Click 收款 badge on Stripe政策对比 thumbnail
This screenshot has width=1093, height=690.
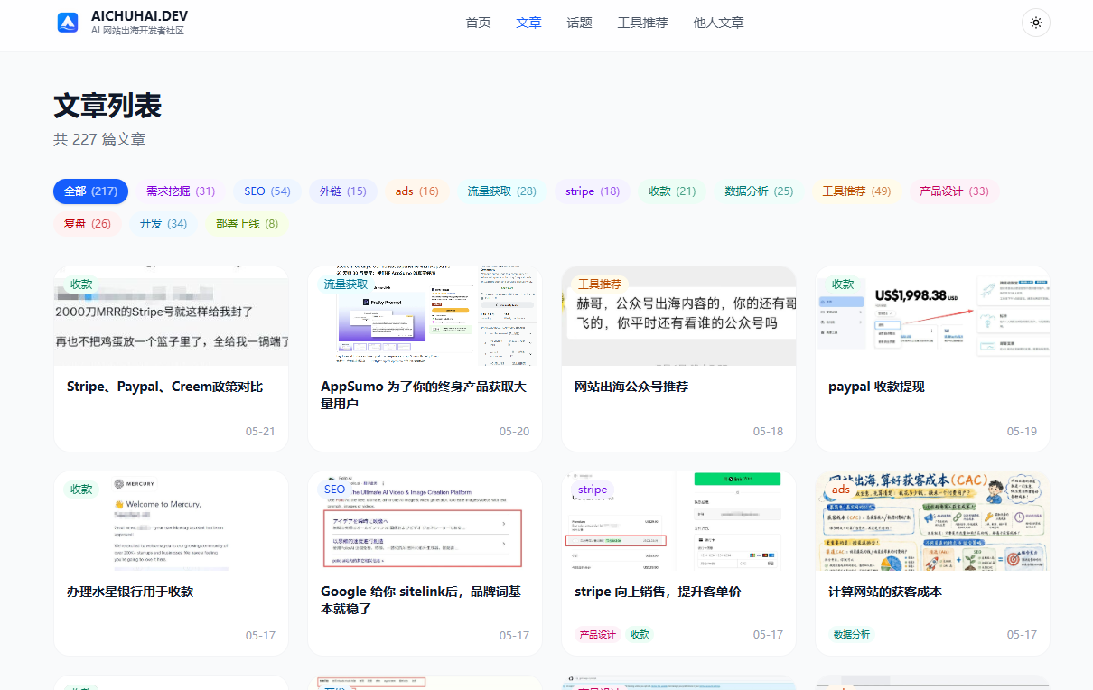pos(81,284)
